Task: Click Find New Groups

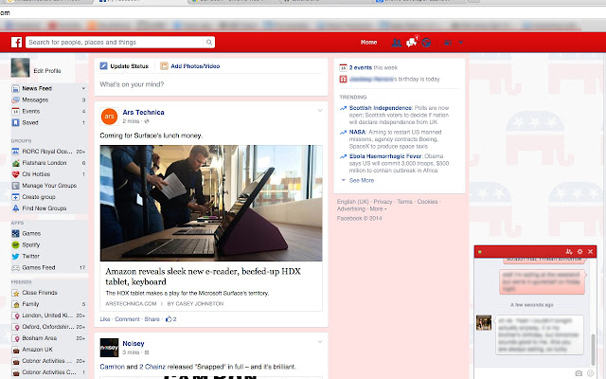Action: tap(45, 208)
